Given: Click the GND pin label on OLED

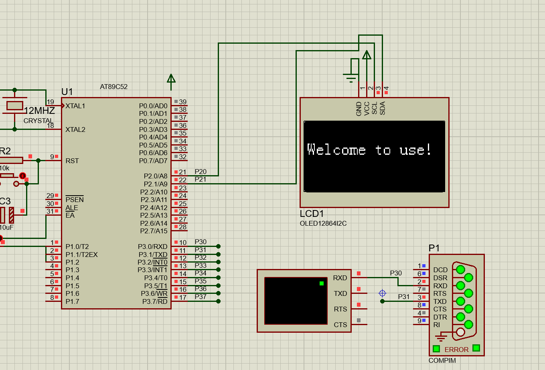Looking at the screenshot, I should (359, 109).
